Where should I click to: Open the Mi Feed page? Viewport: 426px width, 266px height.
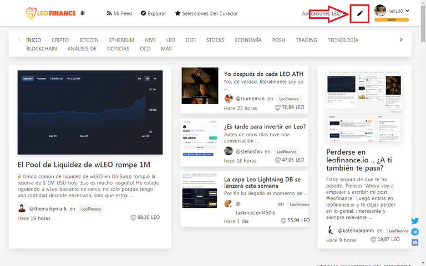[119, 13]
